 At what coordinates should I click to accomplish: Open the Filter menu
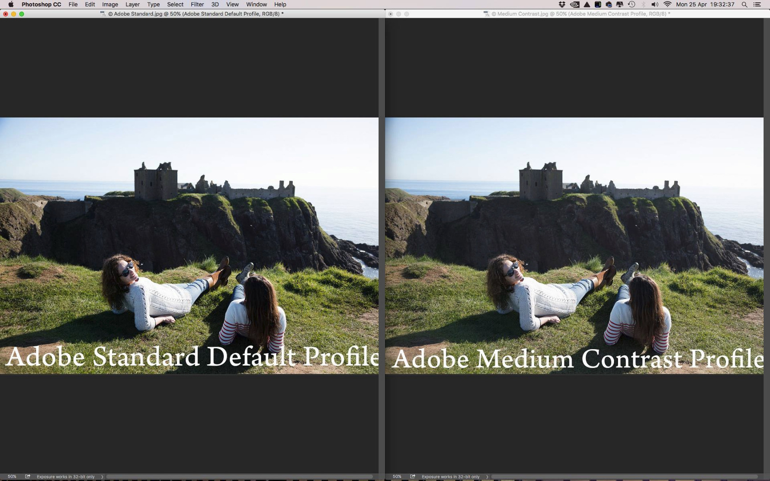click(x=197, y=4)
